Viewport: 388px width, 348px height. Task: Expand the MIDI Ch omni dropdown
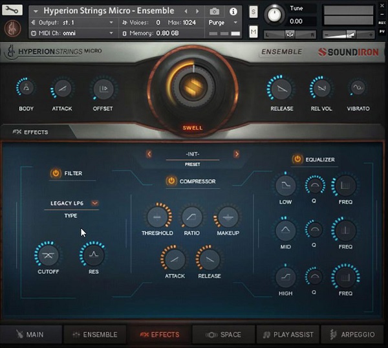tap(72, 33)
